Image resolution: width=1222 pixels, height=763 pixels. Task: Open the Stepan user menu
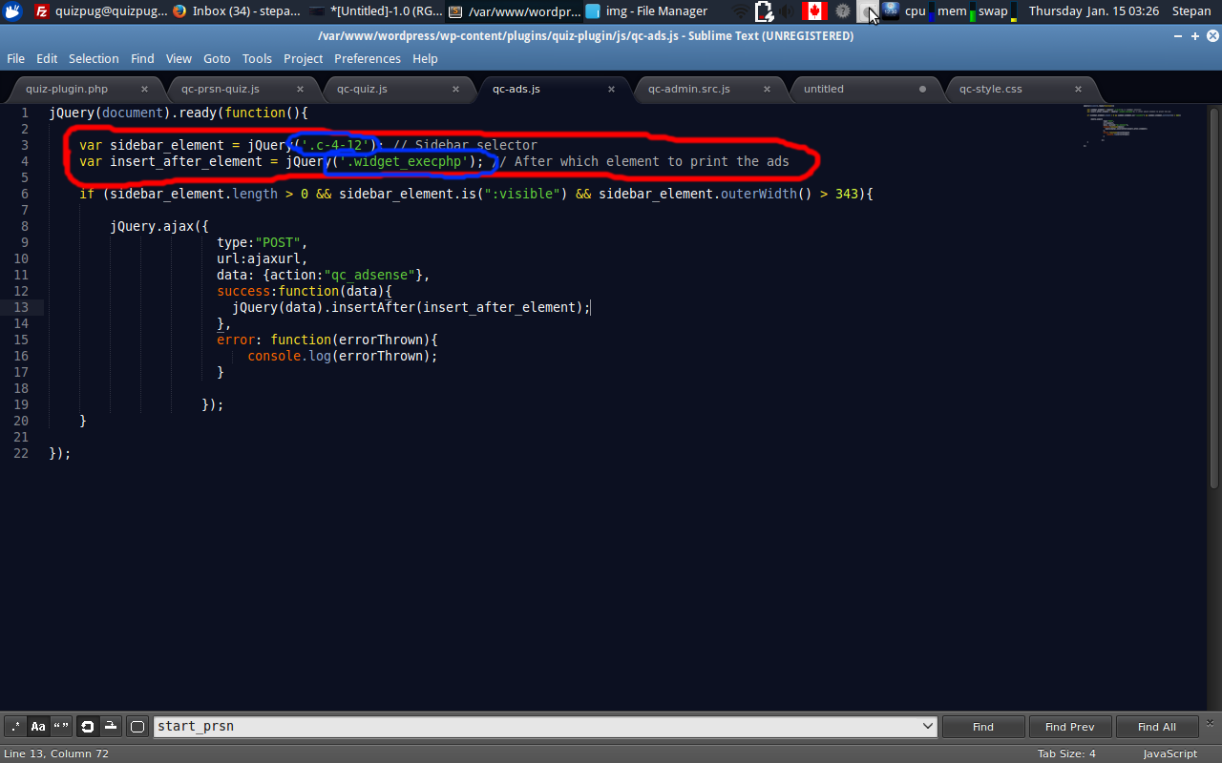click(x=1191, y=11)
